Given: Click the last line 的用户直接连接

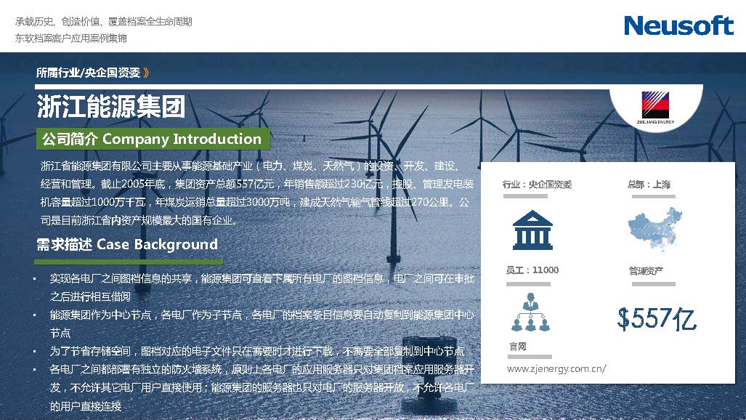Looking at the screenshot, I should click(86, 406).
